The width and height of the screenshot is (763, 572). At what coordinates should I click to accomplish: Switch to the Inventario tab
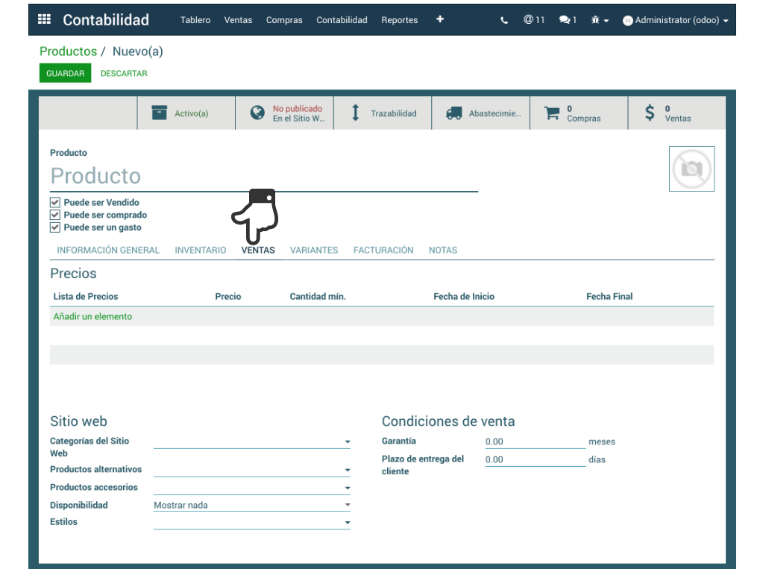(200, 251)
